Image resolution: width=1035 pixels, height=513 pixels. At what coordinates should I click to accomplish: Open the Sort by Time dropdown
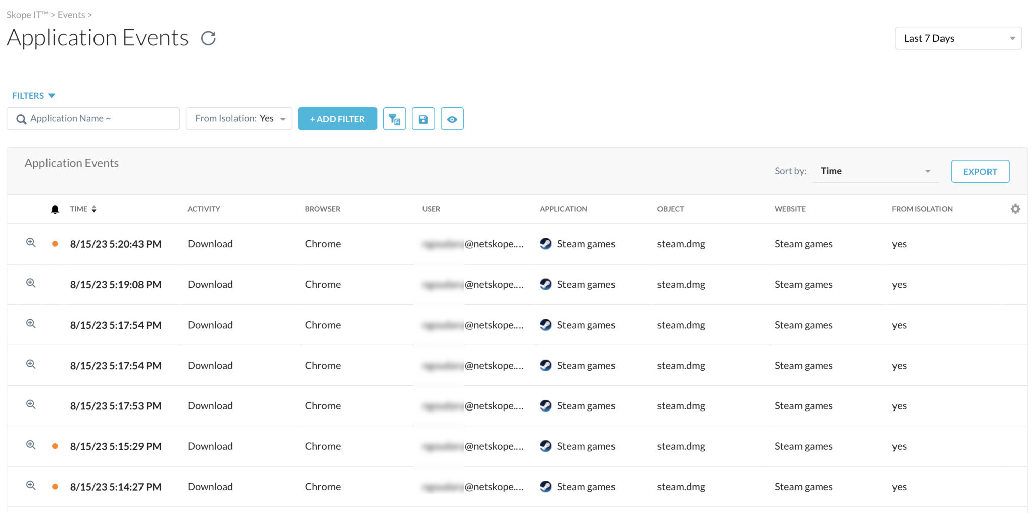pos(875,171)
